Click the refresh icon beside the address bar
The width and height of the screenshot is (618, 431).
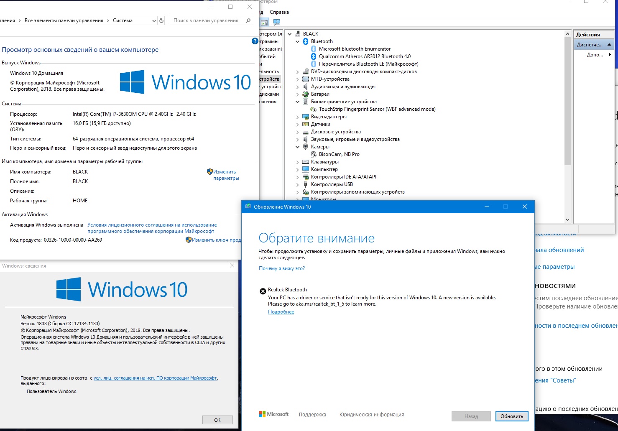coord(161,20)
